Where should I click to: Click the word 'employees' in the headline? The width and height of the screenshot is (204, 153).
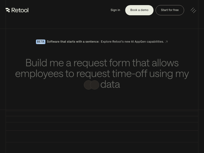pyautogui.click(x=39, y=74)
